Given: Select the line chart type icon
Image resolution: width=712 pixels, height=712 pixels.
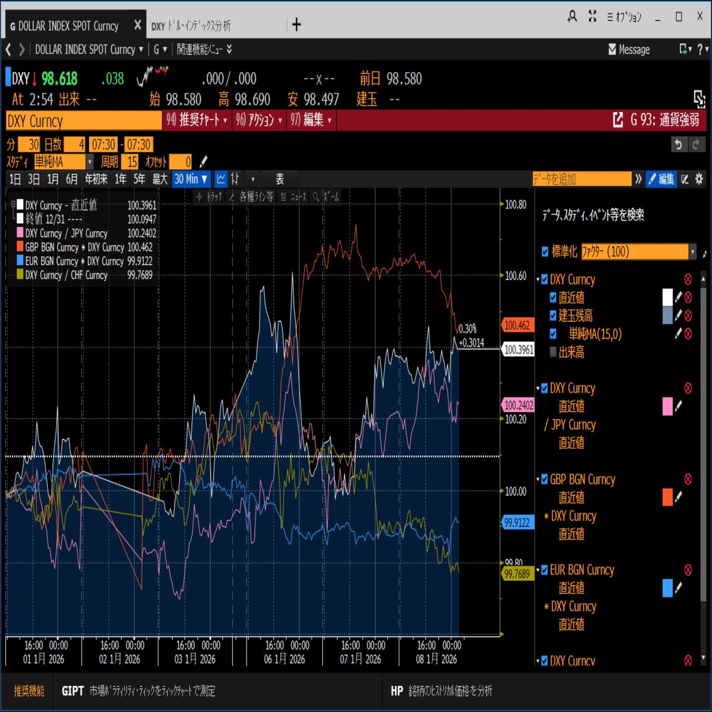Looking at the screenshot, I should point(221,179).
